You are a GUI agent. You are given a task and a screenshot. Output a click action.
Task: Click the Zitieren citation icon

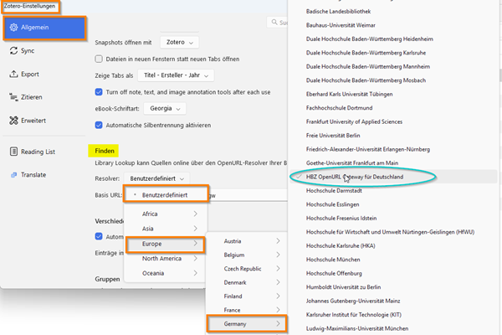[13, 97]
